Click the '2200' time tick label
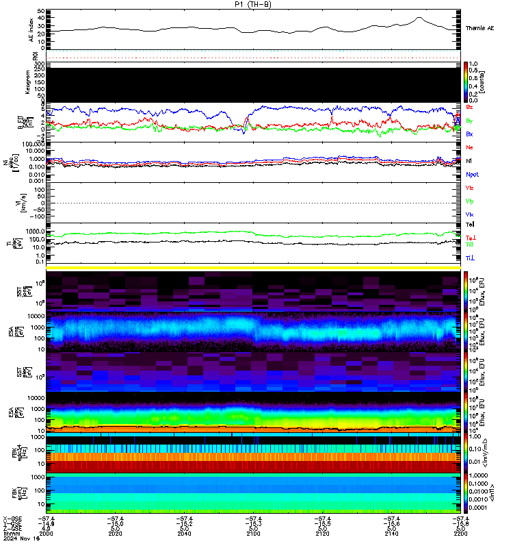The height and width of the screenshot is (548, 513). coord(460,534)
